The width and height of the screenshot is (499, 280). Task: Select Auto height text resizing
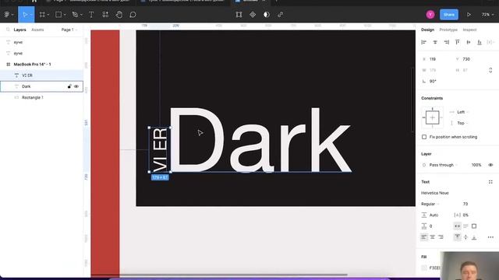click(x=465, y=226)
